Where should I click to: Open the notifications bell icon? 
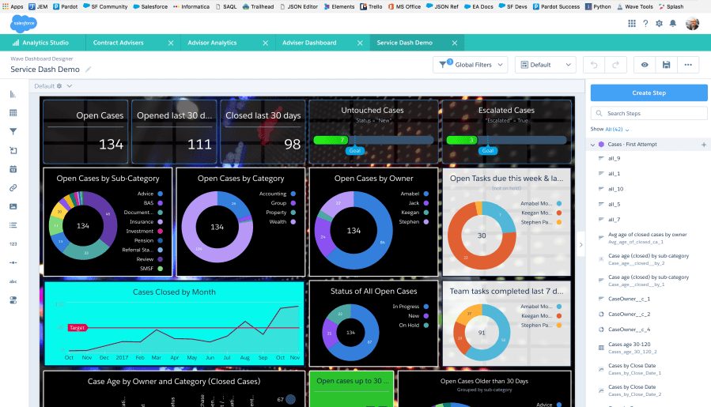(673, 23)
